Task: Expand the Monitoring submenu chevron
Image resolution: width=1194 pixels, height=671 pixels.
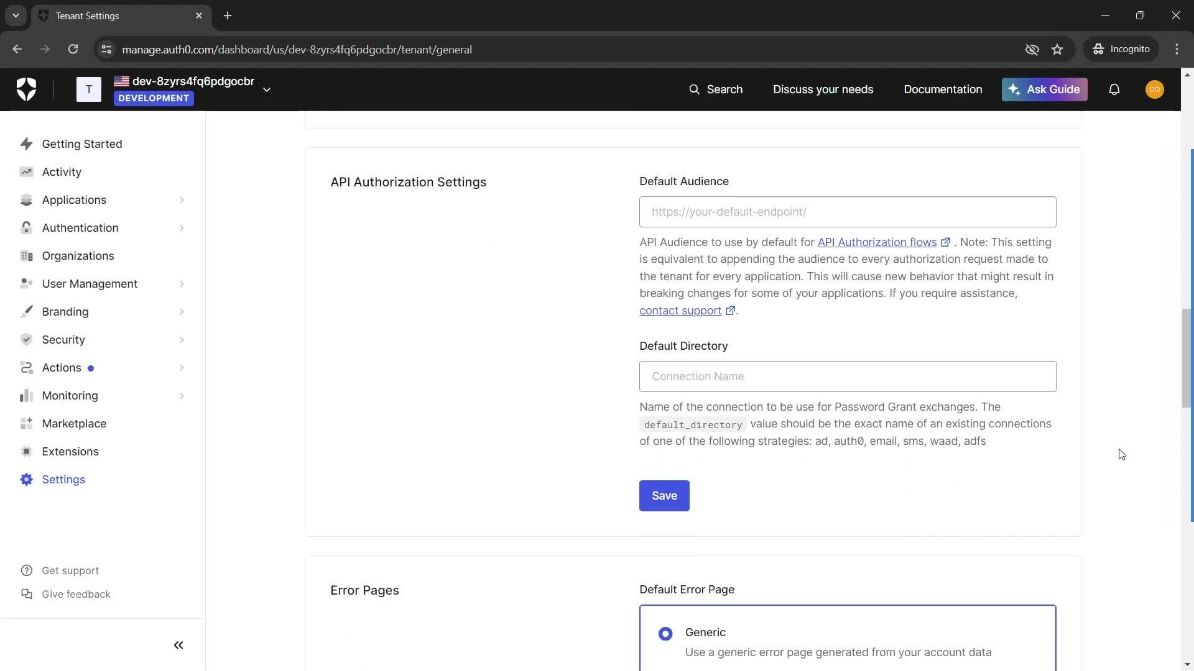Action: click(182, 396)
